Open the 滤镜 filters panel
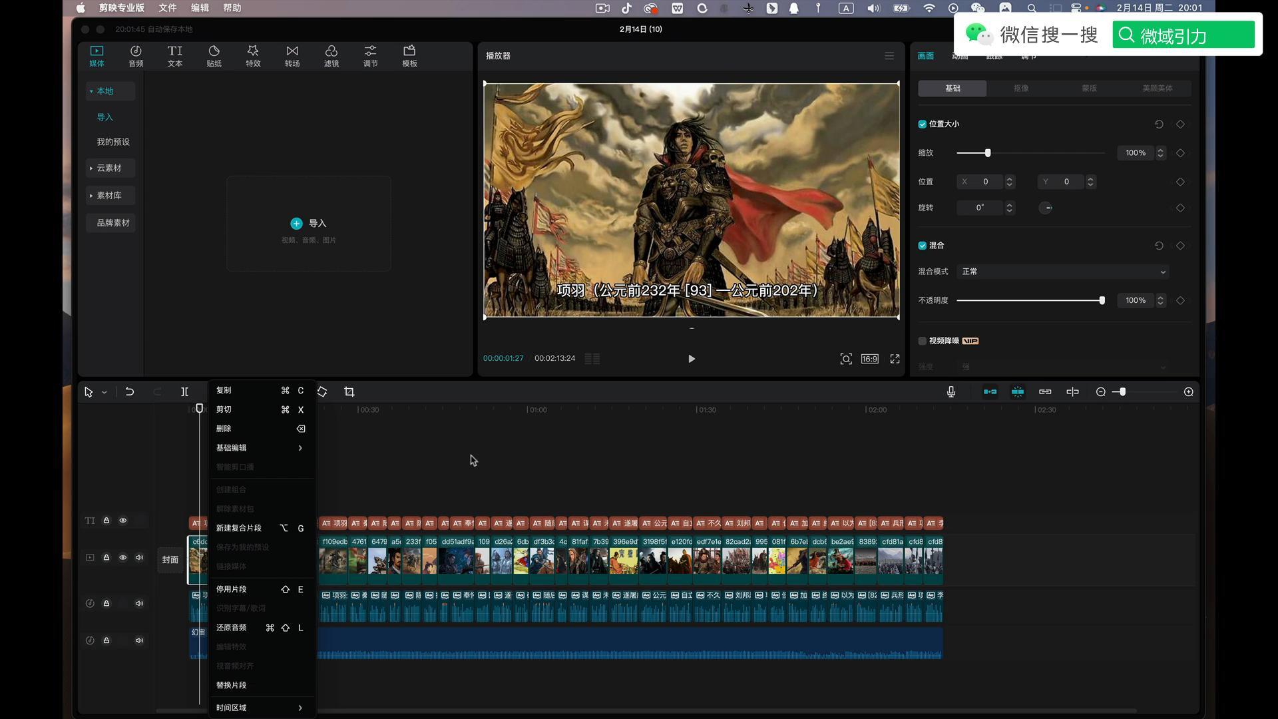Viewport: 1278px width, 719px height. [x=331, y=56]
